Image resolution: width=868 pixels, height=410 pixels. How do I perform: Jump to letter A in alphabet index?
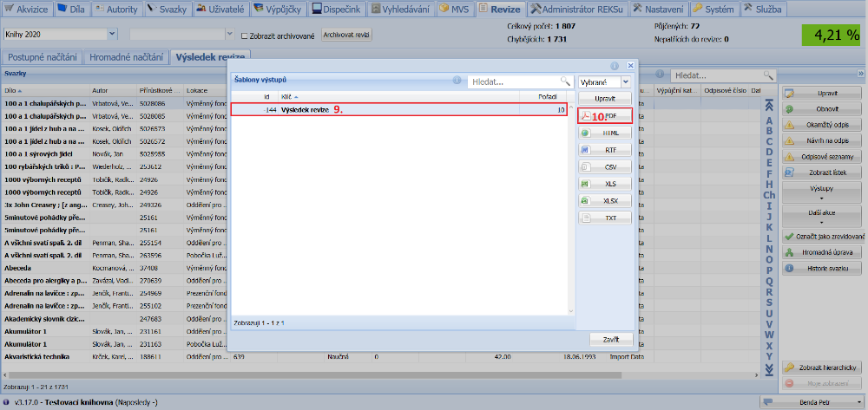[x=768, y=120]
